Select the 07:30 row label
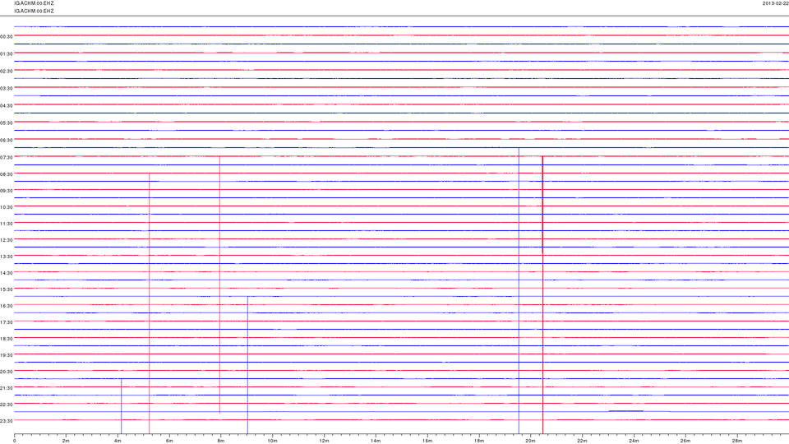 click(7, 157)
